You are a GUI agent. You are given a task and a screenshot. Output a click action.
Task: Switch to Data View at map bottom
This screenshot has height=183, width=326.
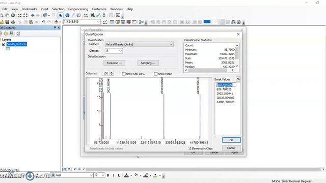[65, 169]
